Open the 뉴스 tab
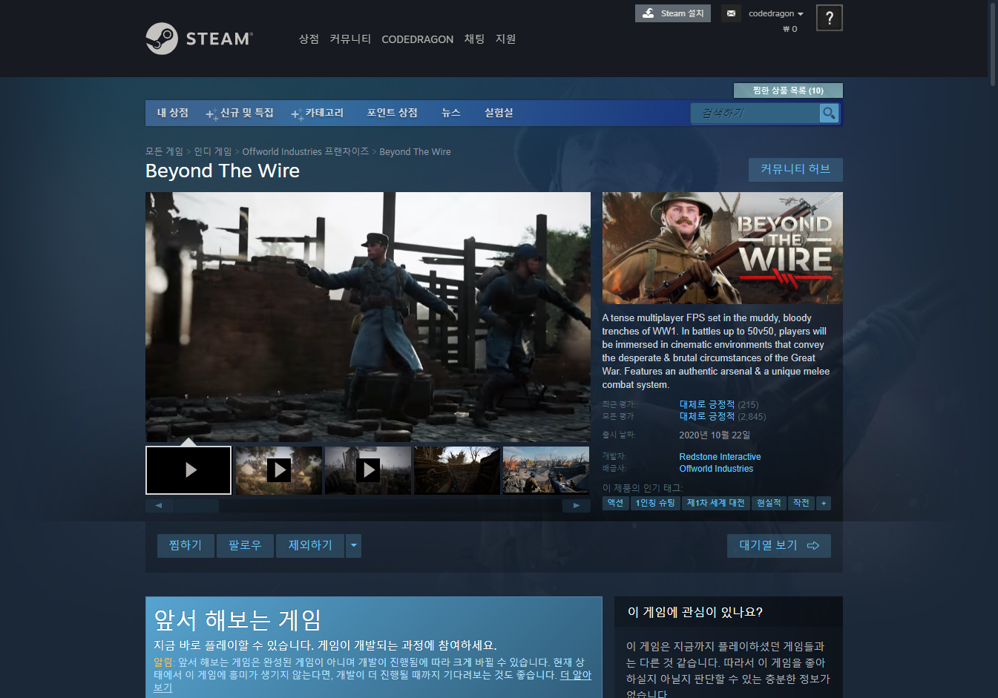The height and width of the screenshot is (698, 998). click(451, 113)
